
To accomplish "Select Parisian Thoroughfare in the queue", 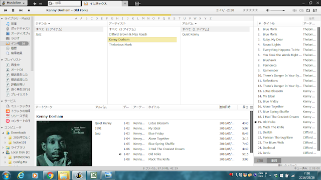I will point(278,137).
